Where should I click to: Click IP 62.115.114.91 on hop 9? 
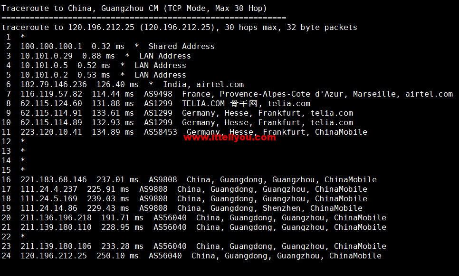(x=51, y=113)
